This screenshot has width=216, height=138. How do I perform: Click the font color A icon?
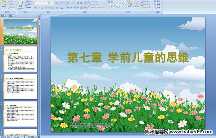[x=62, y=8]
